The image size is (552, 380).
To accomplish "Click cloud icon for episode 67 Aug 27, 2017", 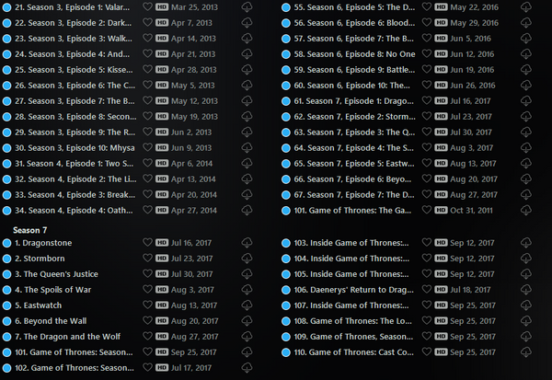I will [526, 194].
